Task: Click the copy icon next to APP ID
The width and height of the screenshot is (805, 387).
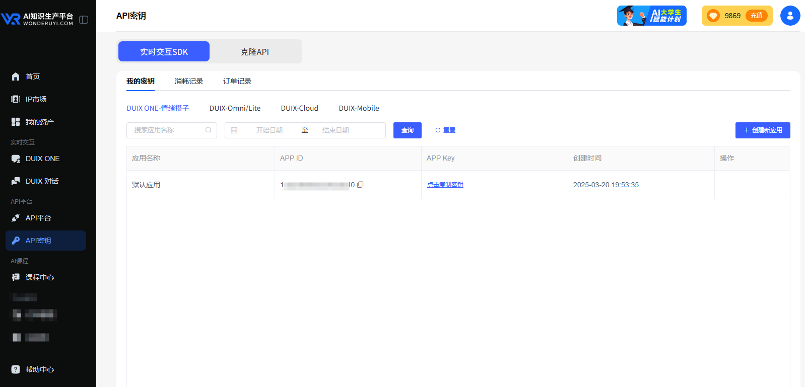Action: click(x=360, y=185)
